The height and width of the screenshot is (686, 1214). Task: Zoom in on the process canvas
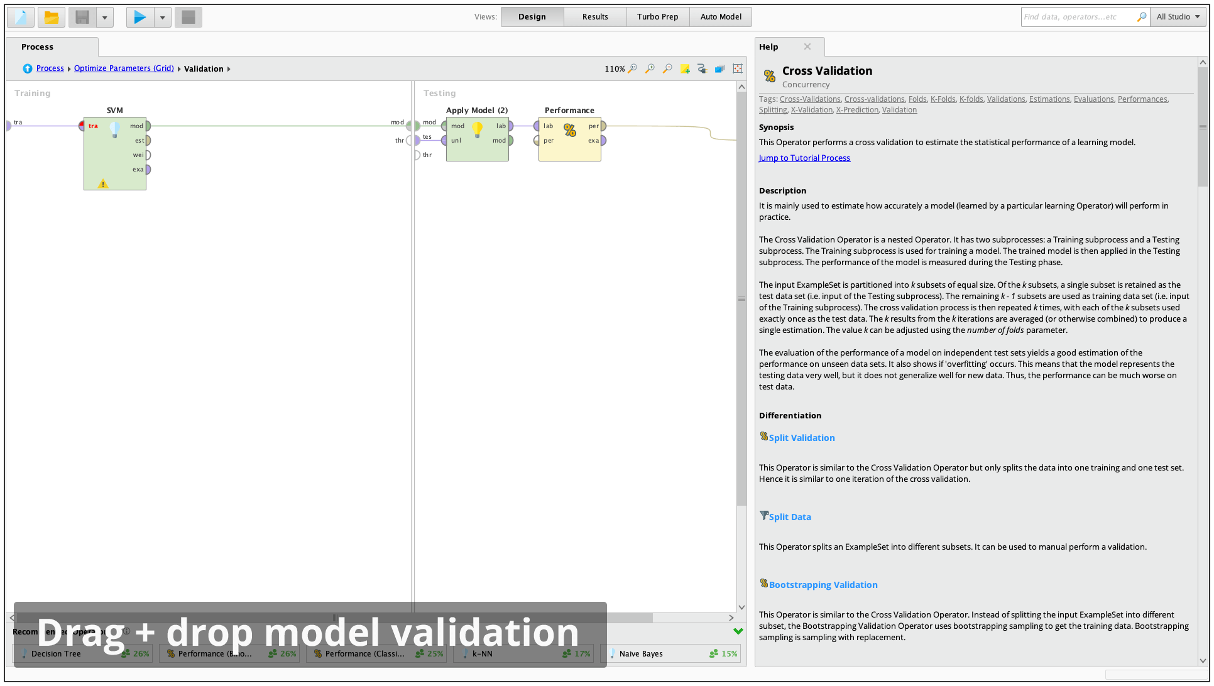[650, 68]
